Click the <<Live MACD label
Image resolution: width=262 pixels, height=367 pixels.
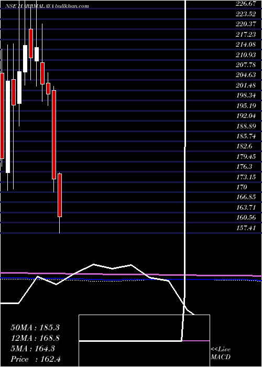click(x=221, y=353)
